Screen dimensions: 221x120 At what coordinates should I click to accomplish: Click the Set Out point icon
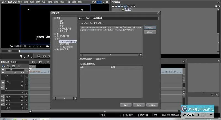click(28, 56)
